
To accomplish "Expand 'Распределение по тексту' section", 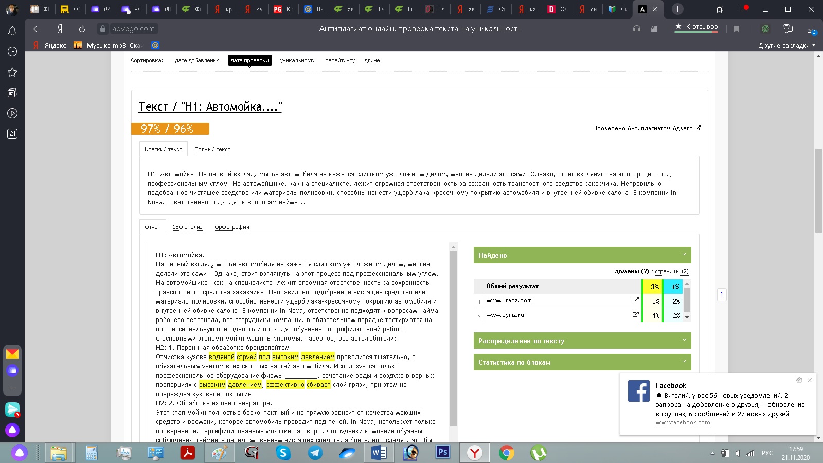I will tap(582, 341).
